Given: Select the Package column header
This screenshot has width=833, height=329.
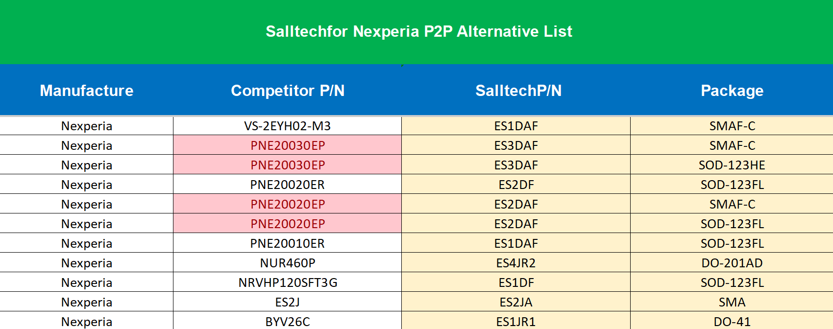Looking at the screenshot, I should (x=732, y=91).
